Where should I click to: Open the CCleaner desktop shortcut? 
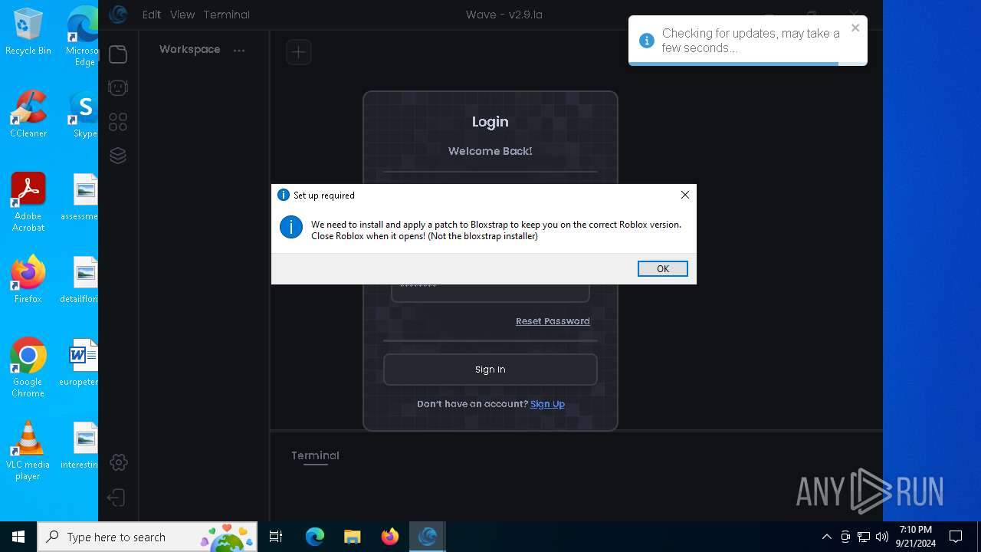(28, 114)
